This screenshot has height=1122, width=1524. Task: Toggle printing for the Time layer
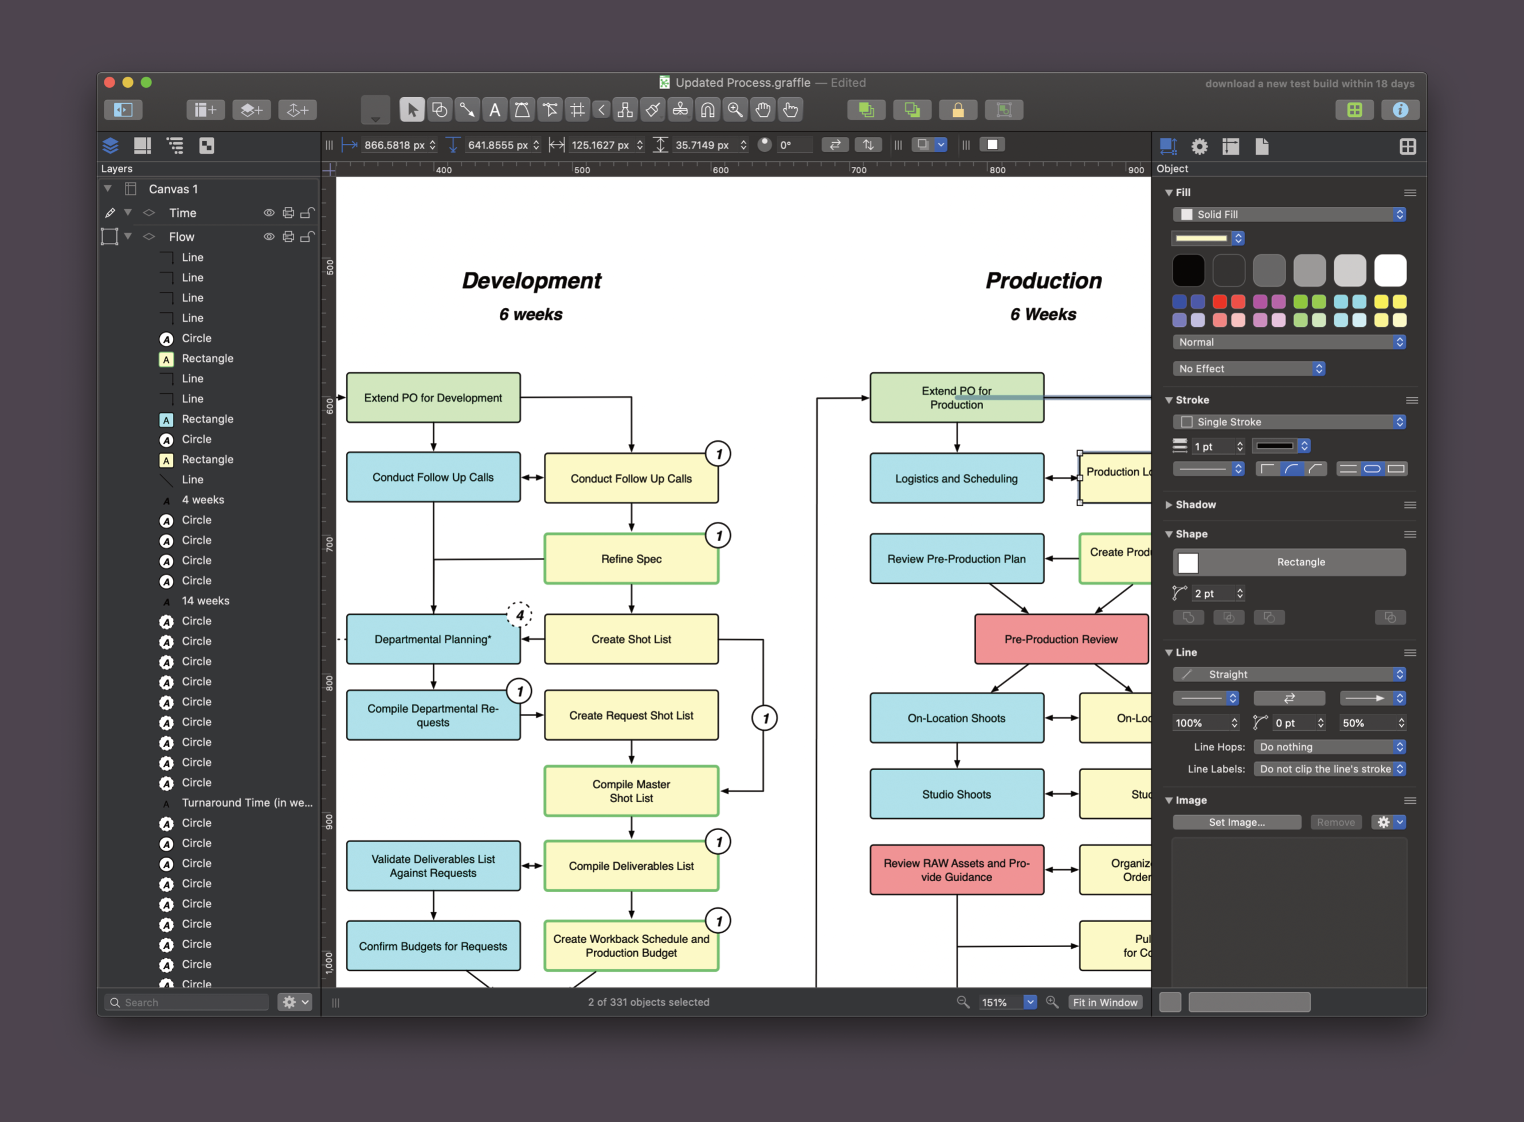click(288, 213)
